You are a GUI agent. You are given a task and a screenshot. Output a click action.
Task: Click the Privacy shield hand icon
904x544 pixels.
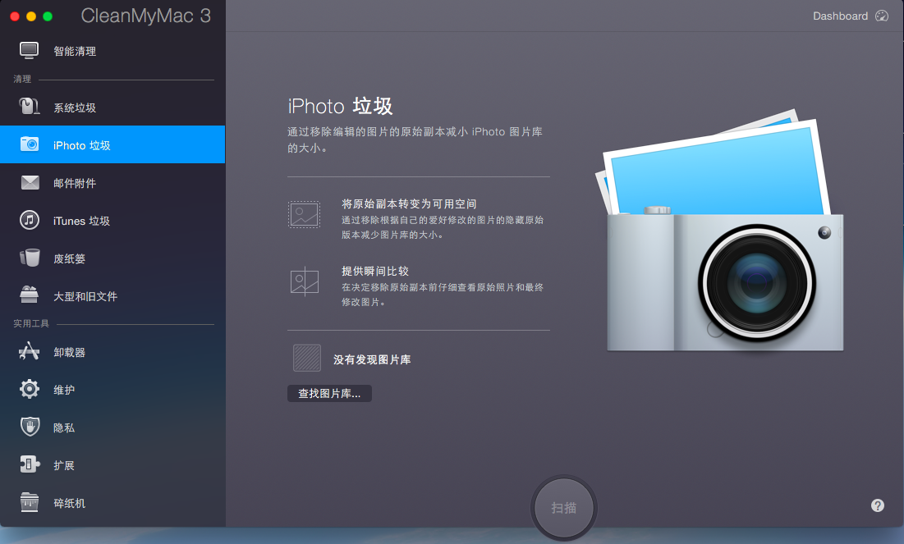(x=30, y=427)
